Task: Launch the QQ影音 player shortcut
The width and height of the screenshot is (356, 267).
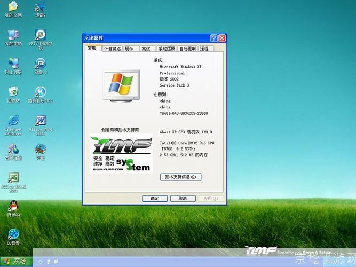Action: [13, 237]
